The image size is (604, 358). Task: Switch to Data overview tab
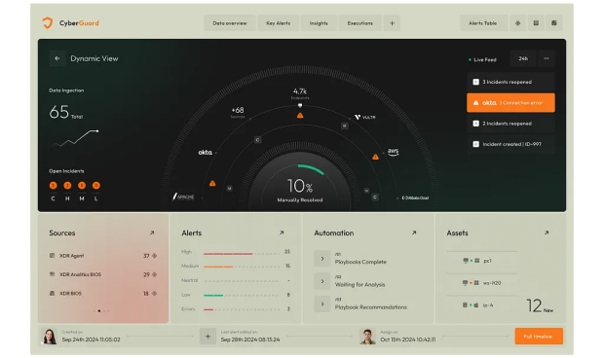tap(230, 23)
